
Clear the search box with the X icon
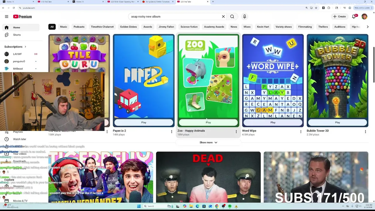tap(223, 17)
